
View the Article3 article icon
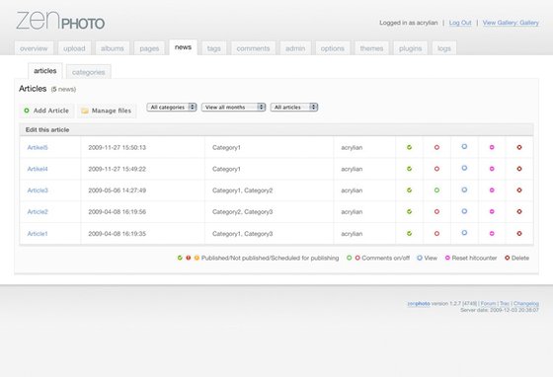pos(464,189)
